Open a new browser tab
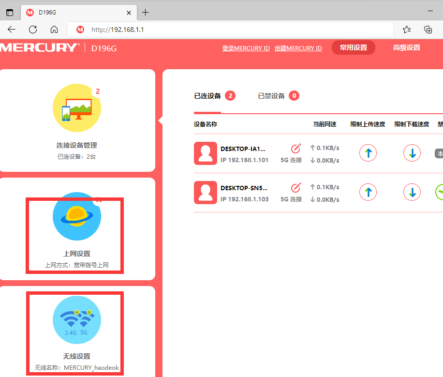The width and height of the screenshot is (443, 377). (145, 13)
